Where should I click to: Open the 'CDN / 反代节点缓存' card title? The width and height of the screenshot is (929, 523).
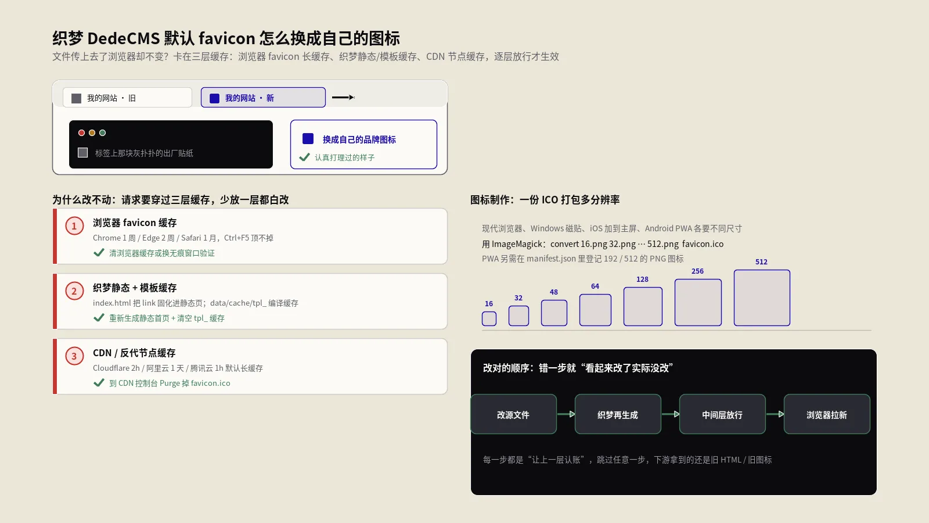pos(134,353)
